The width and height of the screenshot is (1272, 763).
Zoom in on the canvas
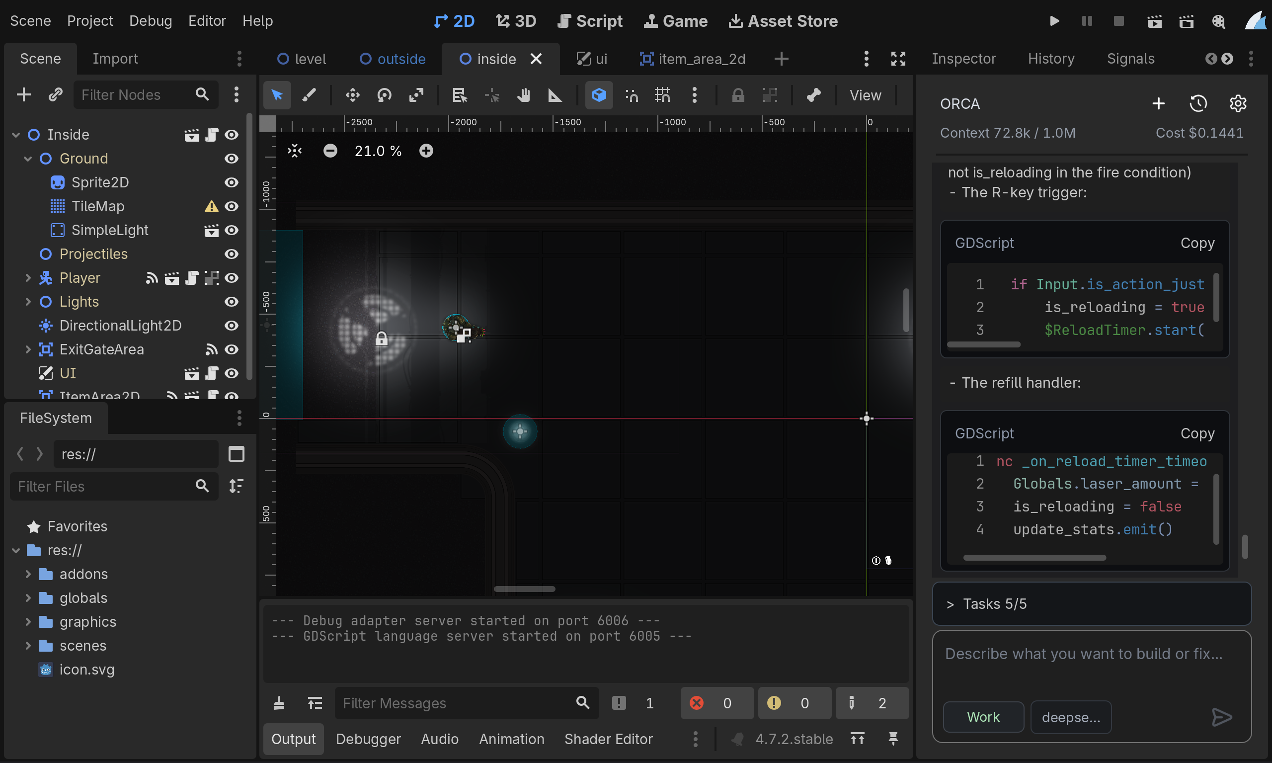[426, 151]
